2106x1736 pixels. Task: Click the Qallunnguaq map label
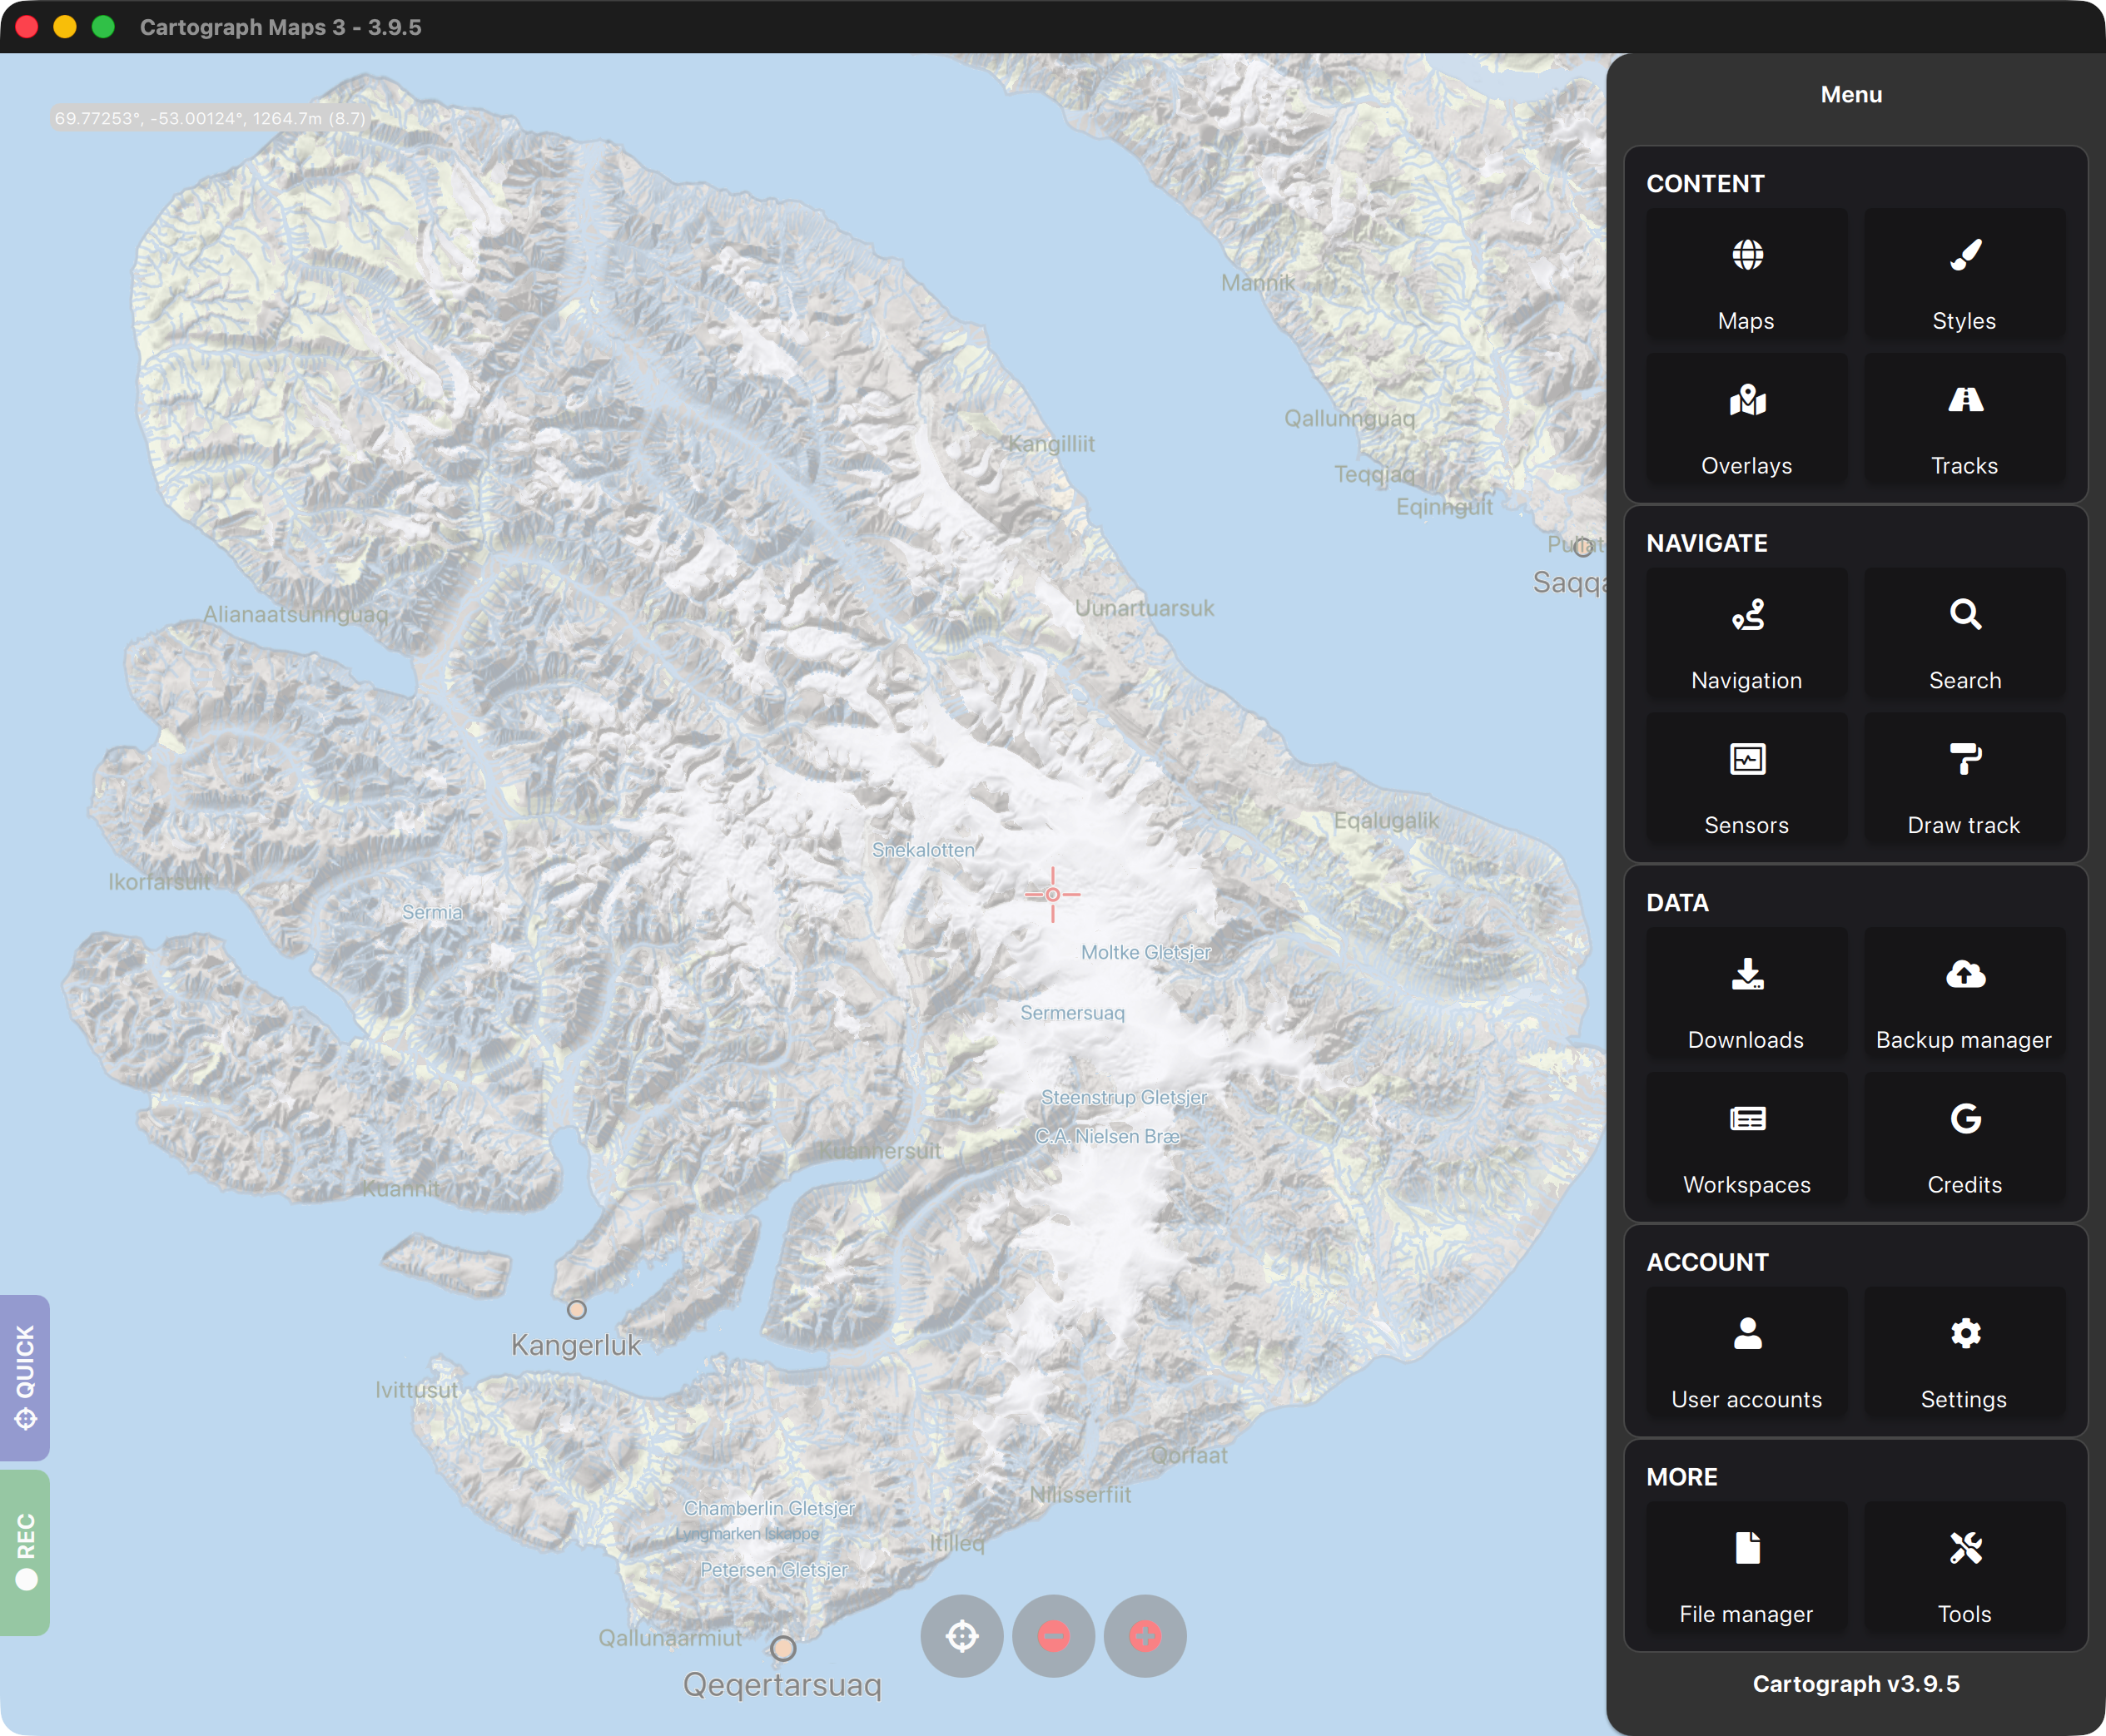pos(1349,419)
